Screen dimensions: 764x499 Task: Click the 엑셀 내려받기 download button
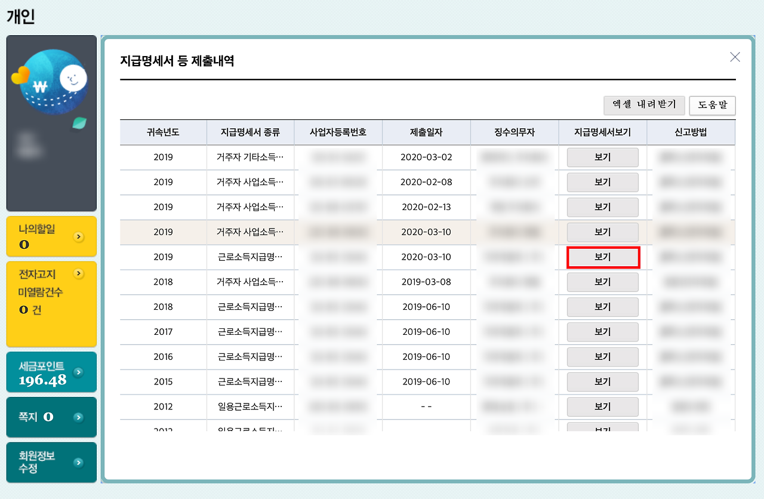(x=644, y=106)
